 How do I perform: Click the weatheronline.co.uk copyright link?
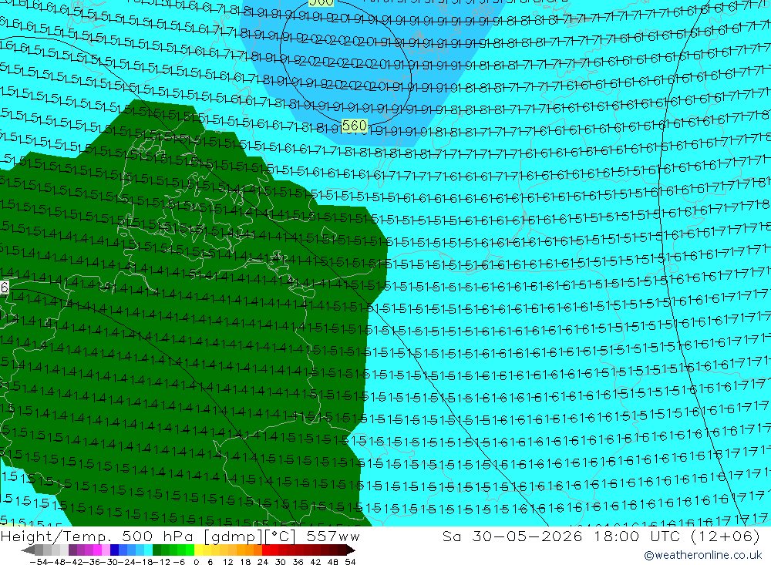(x=702, y=555)
